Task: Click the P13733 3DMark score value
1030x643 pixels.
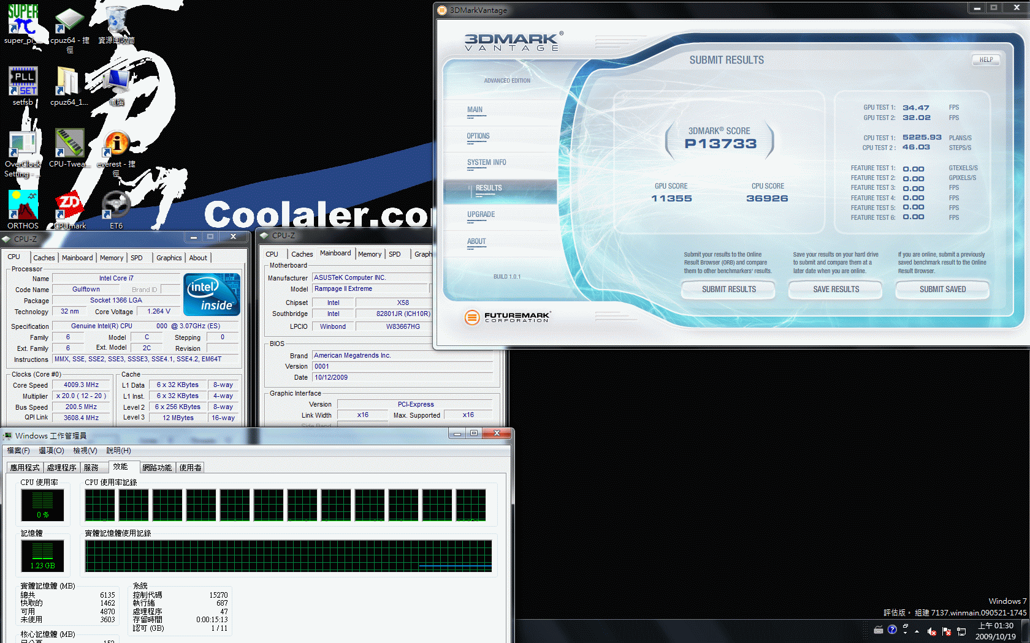Action: point(720,144)
